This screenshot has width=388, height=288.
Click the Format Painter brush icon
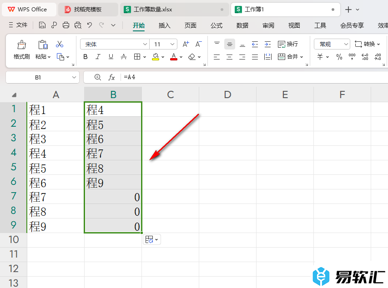[21, 45]
